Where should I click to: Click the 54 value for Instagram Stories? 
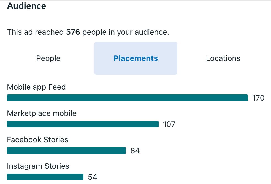[x=93, y=177]
